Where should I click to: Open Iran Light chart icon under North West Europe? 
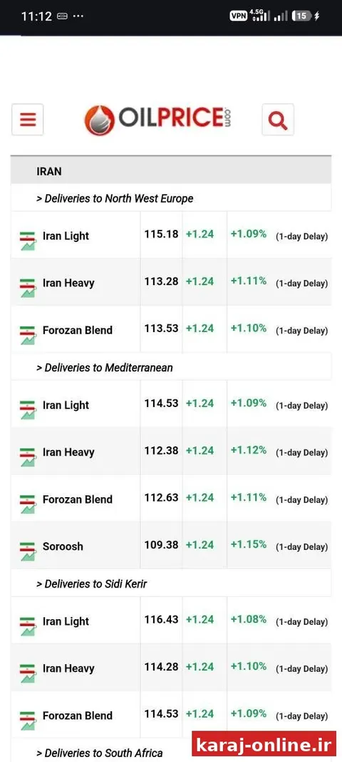pyautogui.click(x=28, y=241)
